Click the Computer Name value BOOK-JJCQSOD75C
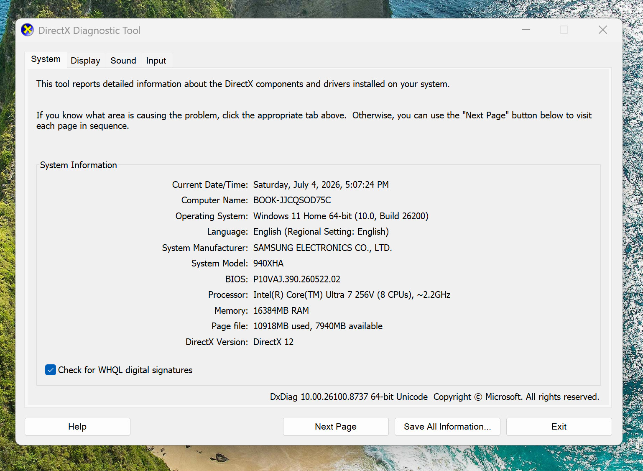643x471 pixels. 292,200
